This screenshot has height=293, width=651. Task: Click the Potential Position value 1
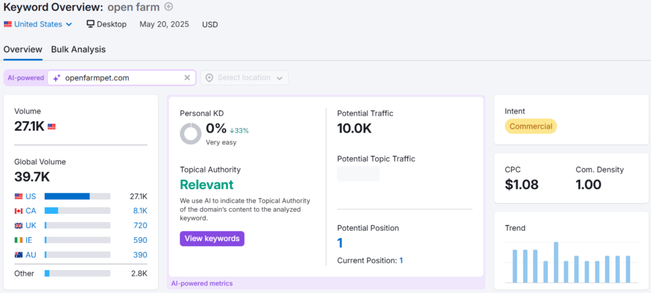coord(340,243)
